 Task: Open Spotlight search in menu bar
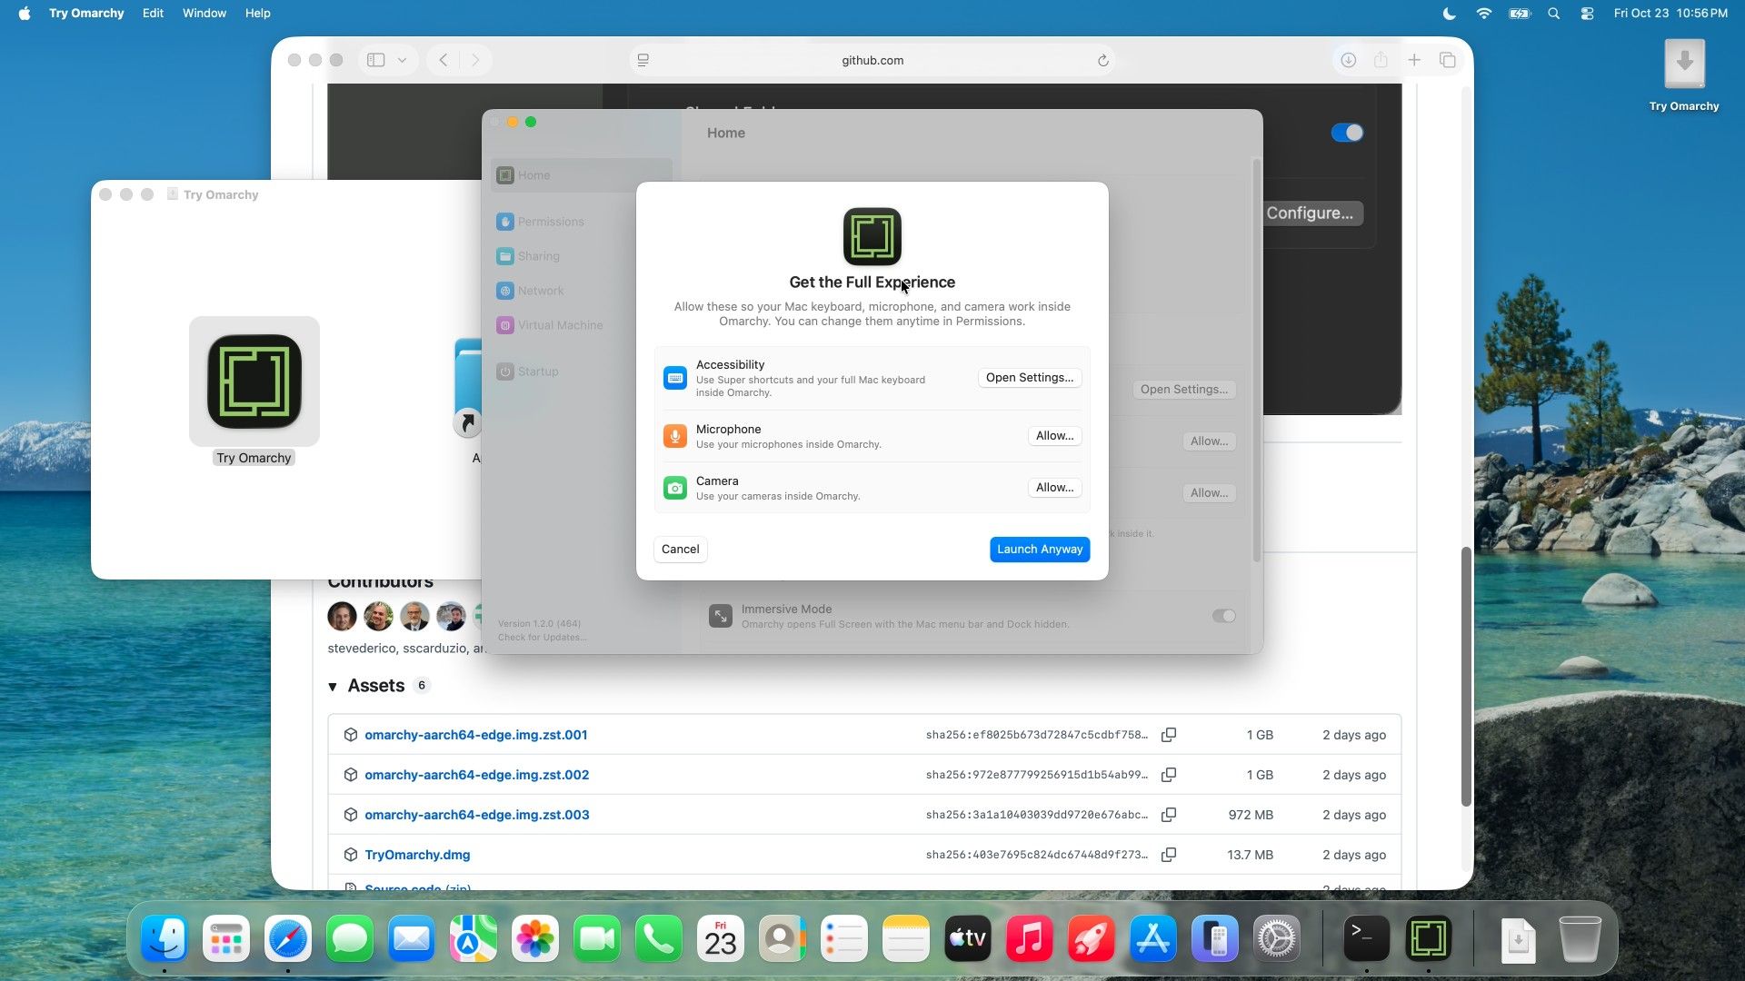[x=1554, y=14]
